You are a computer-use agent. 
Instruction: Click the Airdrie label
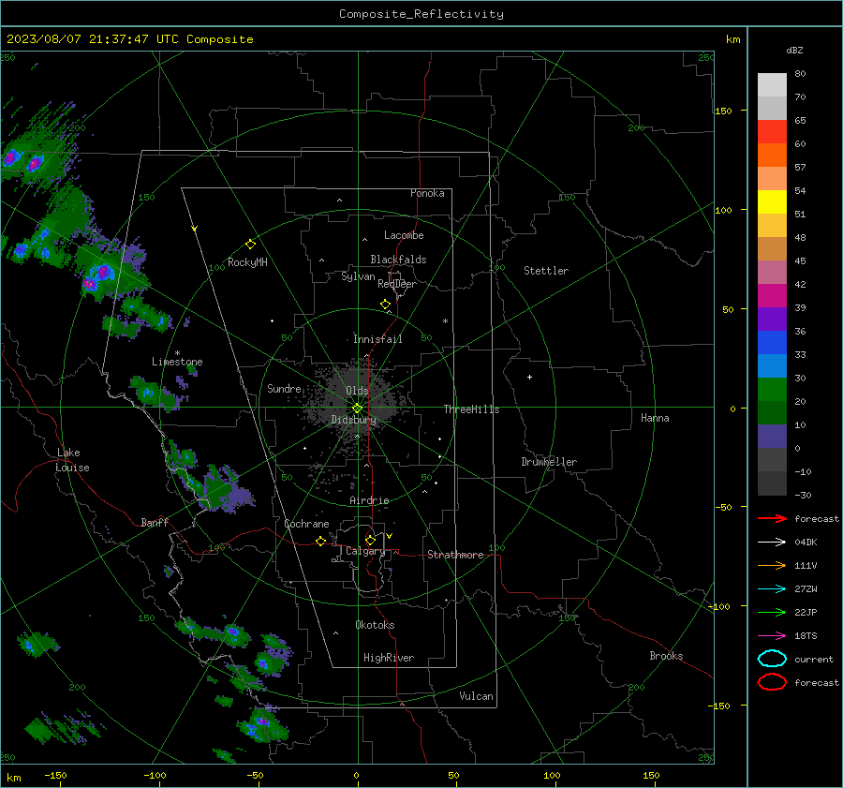tap(369, 500)
